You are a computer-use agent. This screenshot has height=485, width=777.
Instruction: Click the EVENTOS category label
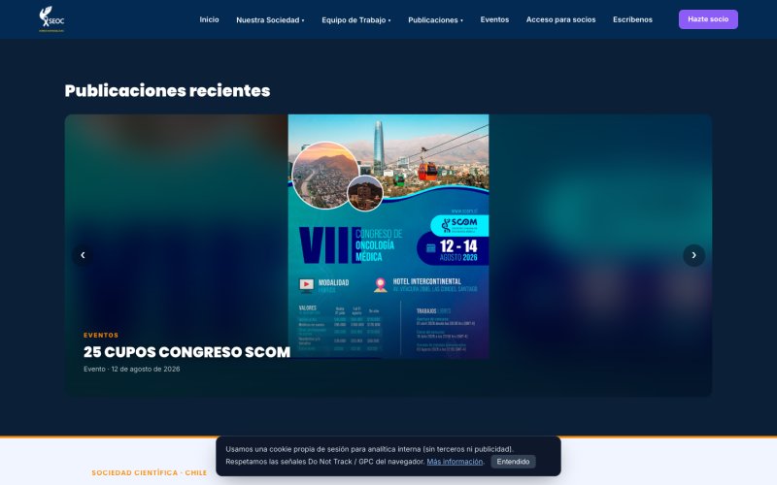[x=101, y=335]
